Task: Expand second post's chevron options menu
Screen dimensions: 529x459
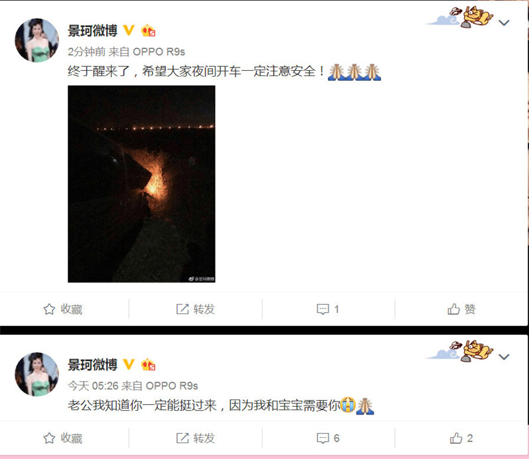Action: pyautogui.click(x=504, y=356)
